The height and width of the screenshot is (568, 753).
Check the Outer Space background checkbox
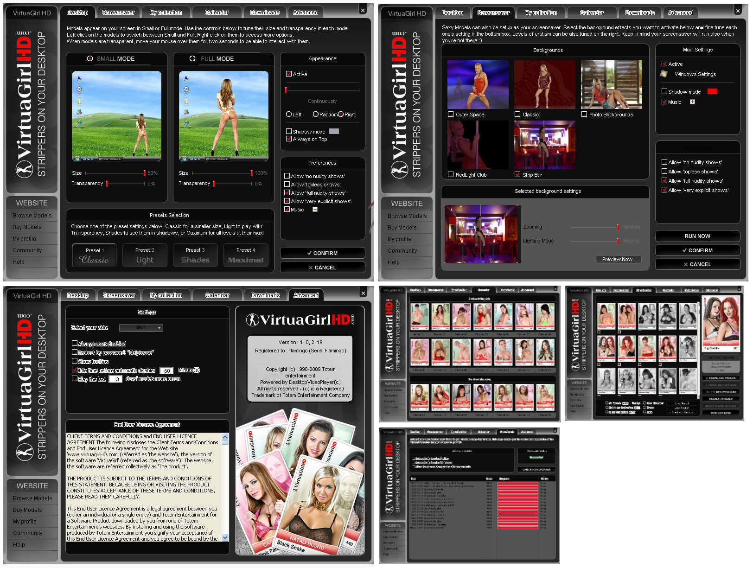pyautogui.click(x=451, y=114)
